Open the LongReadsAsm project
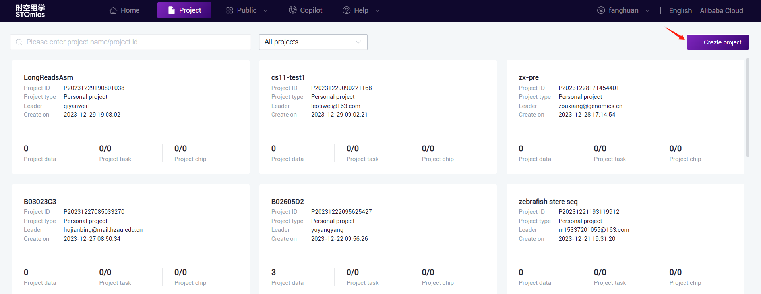761x294 pixels. (48, 77)
